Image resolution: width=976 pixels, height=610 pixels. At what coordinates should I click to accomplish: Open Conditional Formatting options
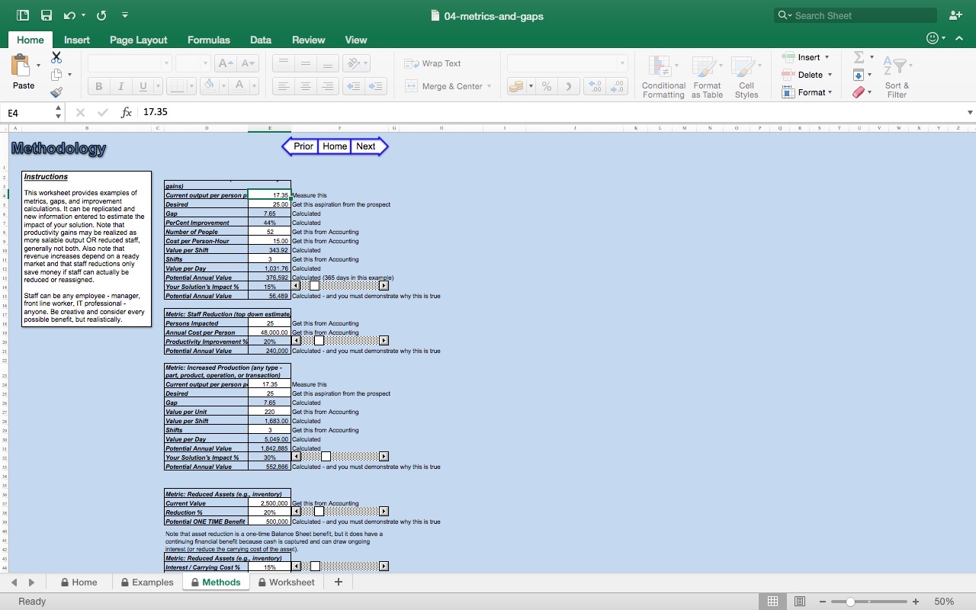663,75
